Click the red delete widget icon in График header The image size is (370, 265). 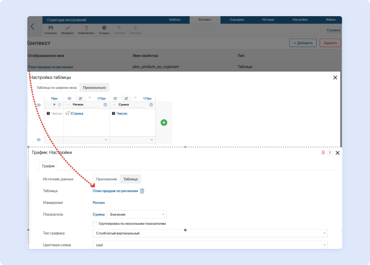pos(323,152)
